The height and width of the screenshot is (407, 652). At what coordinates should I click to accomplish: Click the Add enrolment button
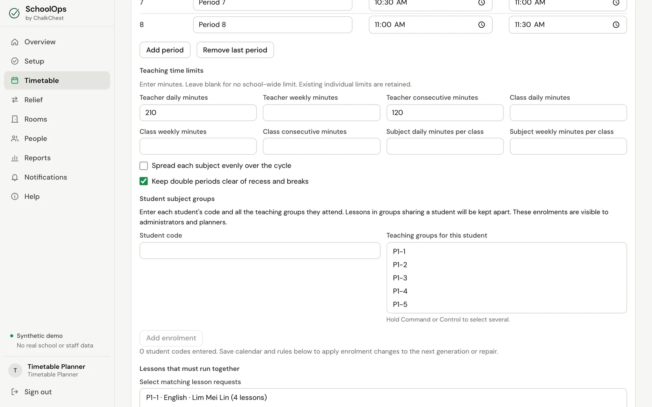pyautogui.click(x=171, y=338)
